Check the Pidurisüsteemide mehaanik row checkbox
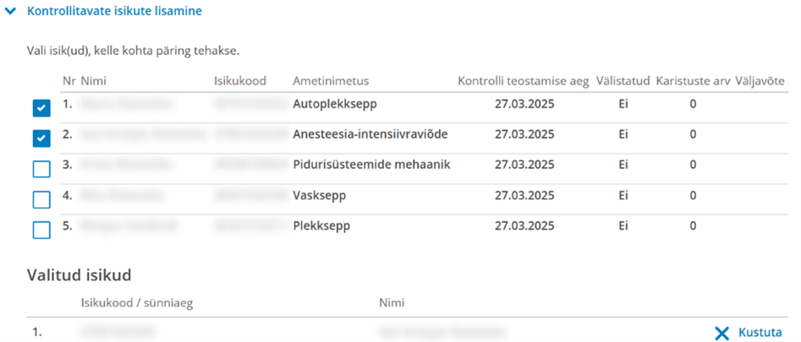The height and width of the screenshot is (342, 801). click(x=41, y=169)
